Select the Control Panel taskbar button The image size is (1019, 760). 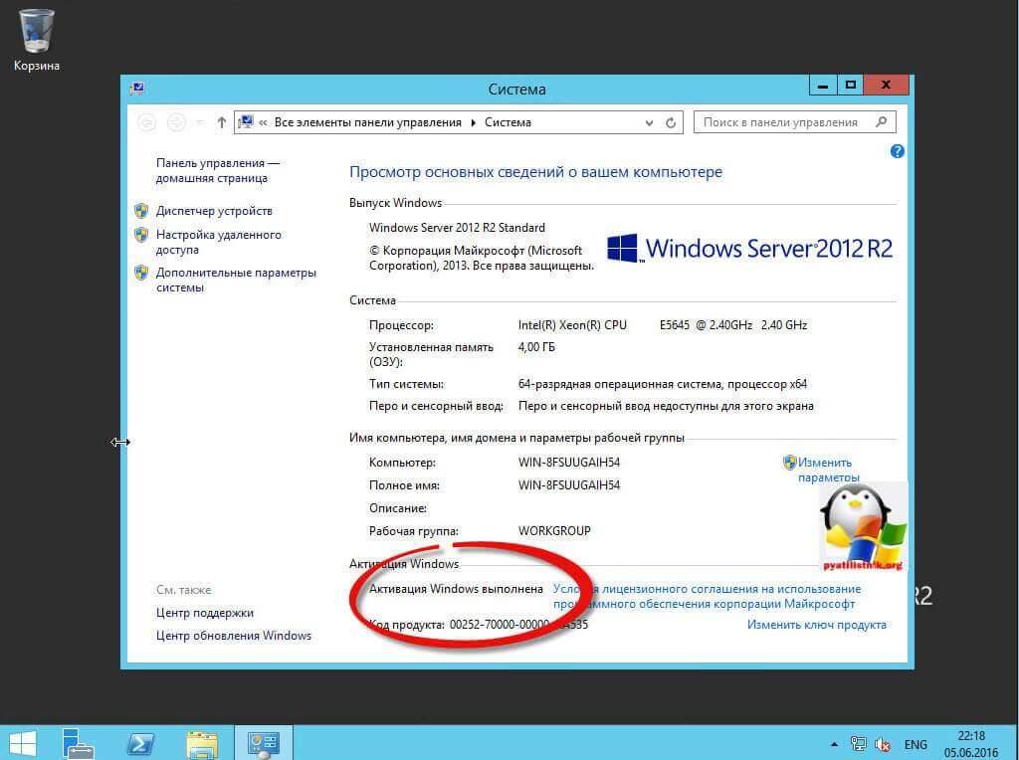(263, 743)
